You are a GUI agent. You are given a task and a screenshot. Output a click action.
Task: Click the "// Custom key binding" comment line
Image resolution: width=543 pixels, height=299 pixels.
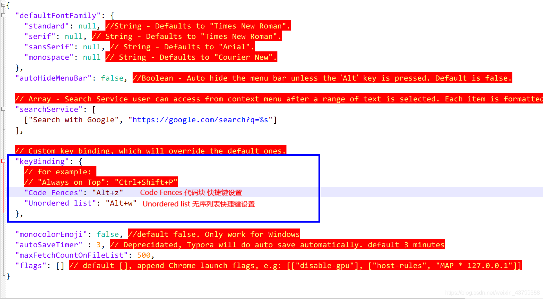coord(151,150)
